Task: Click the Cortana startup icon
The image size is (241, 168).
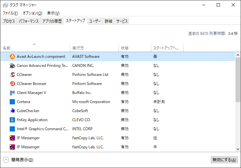Action: click(x=12, y=102)
